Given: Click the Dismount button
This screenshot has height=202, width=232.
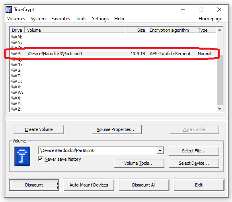Looking at the screenshot, I should point(34,185).
